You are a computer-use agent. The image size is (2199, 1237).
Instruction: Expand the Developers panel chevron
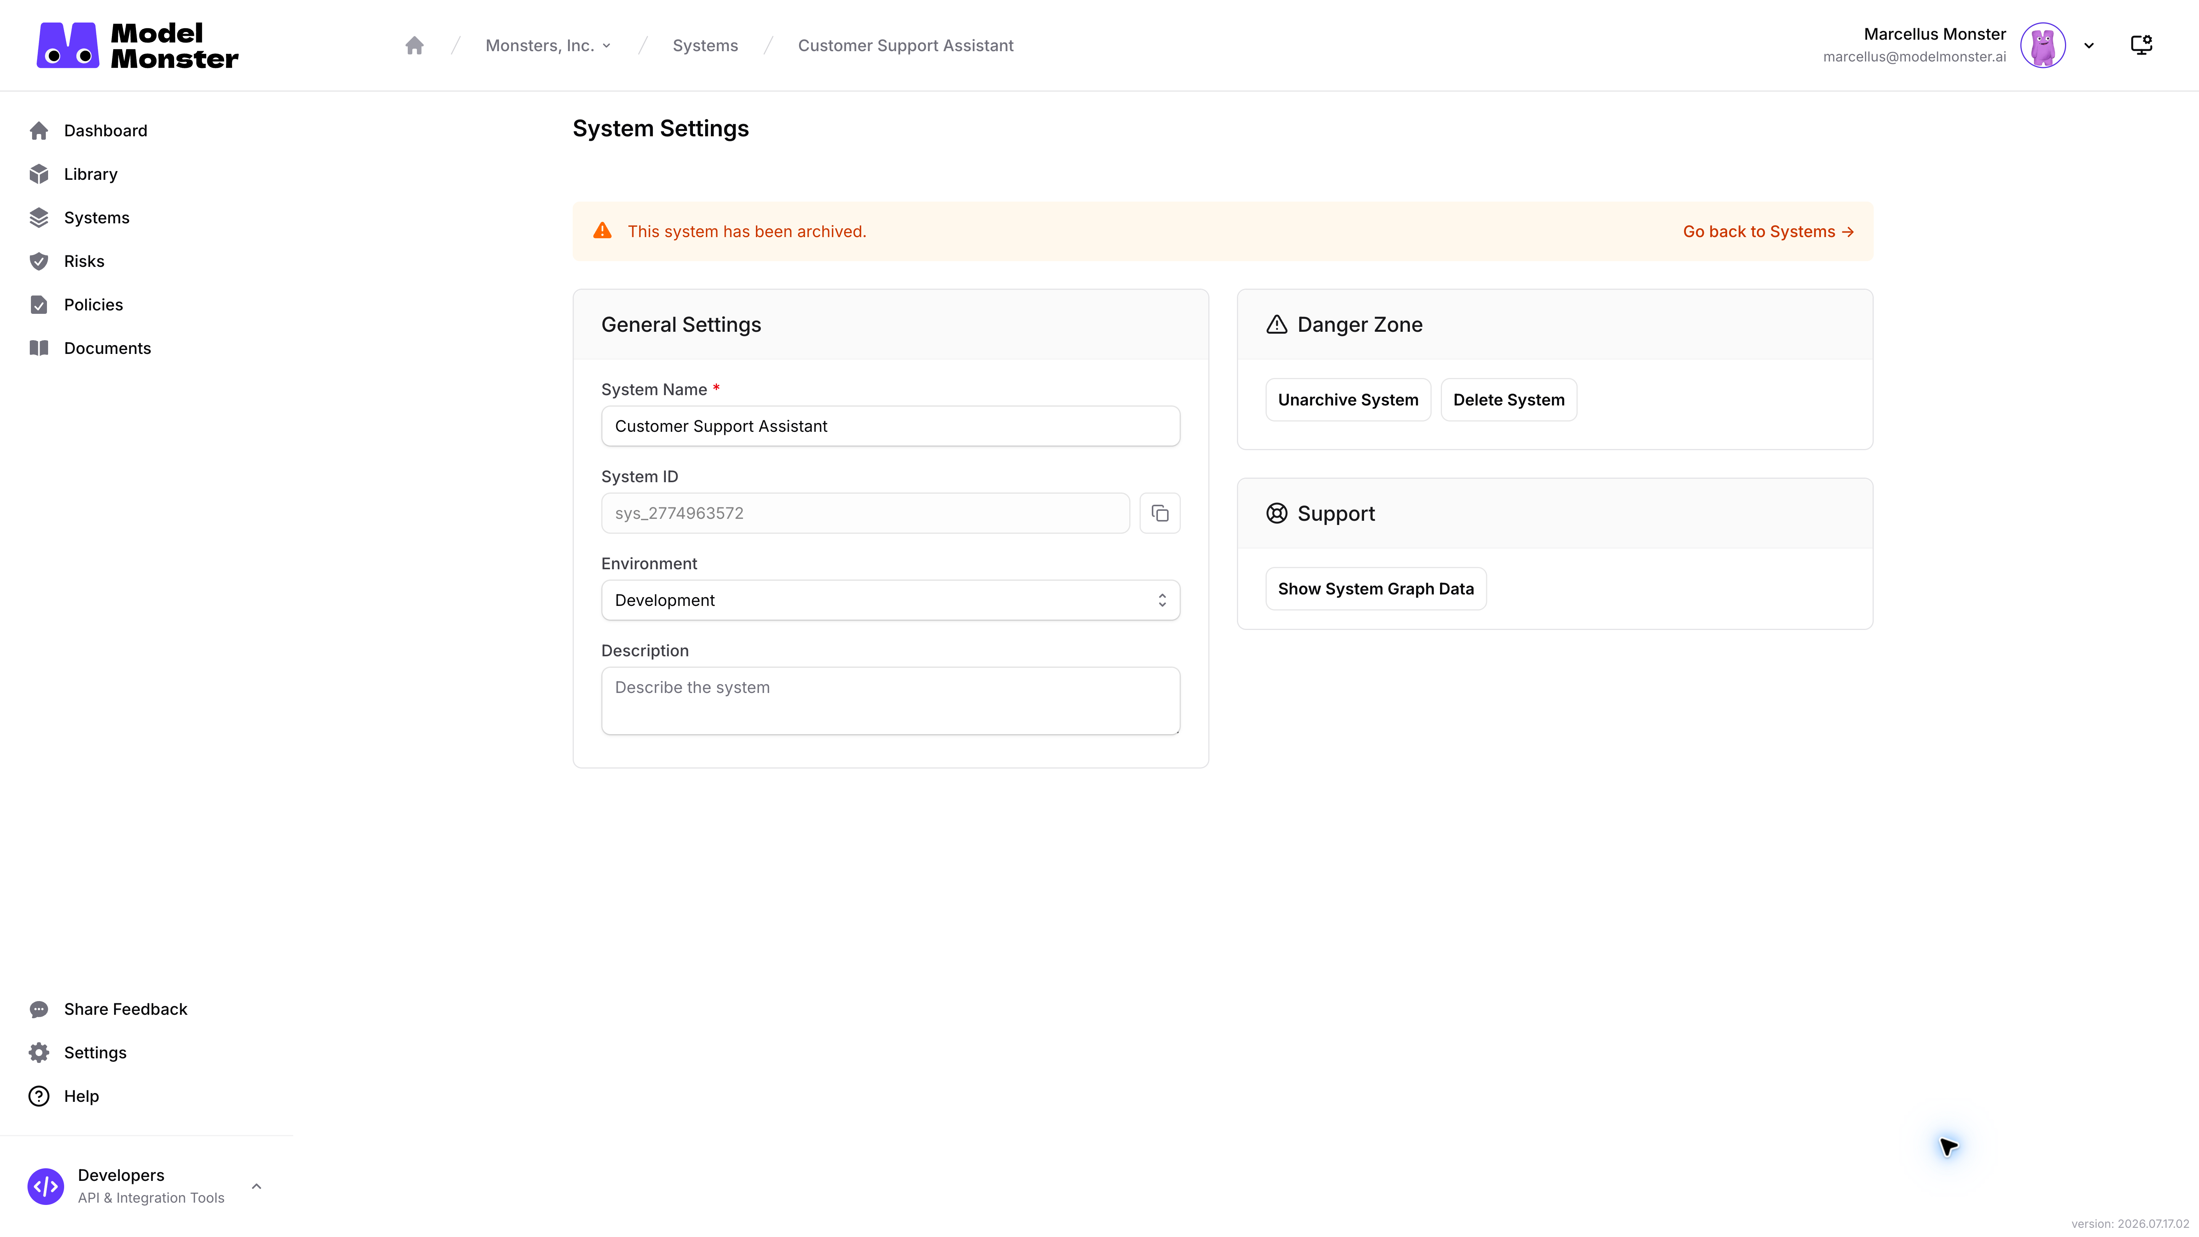(x=256, y=1187)
